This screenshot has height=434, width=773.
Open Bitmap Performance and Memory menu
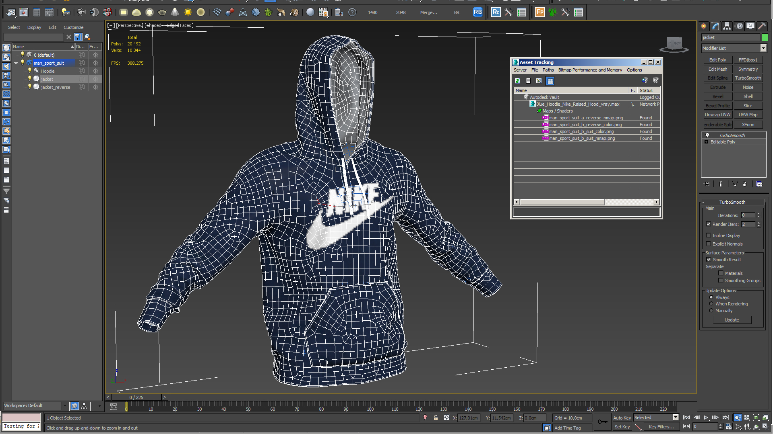[x=590, y=70]
